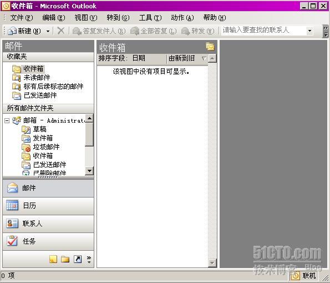Open configure buttons chevron in navigation pane

tap(89, 259)
